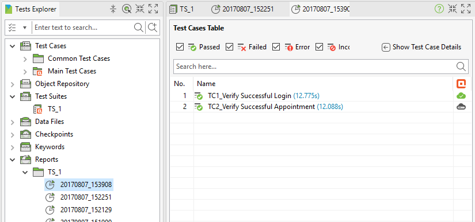Click the filter list icon beside search box
The height and width of the screenshot is (222, 475).
(12, 28)
